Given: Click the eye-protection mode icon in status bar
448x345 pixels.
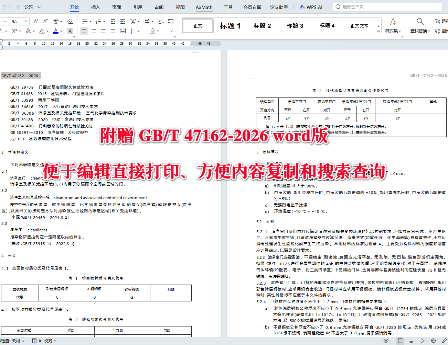Looking at the screenshot, I should click(x=386, y=341).
